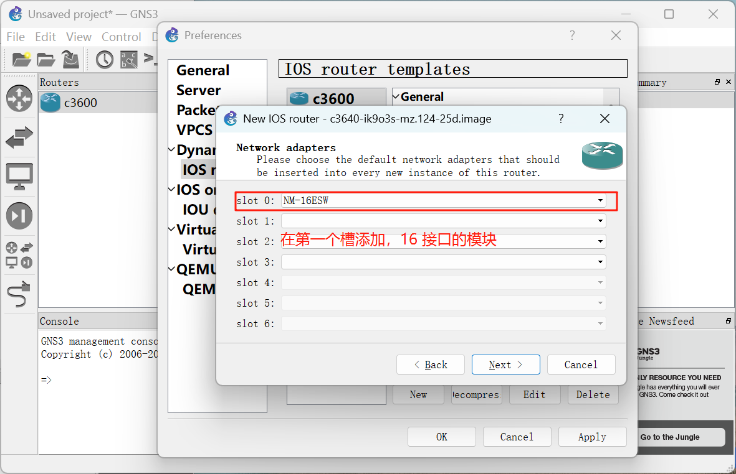The height and width of the screenshot is (474, 736).
Task: Close the GNS3 main window
Action: pyautogui.click(x=713, y=14)
